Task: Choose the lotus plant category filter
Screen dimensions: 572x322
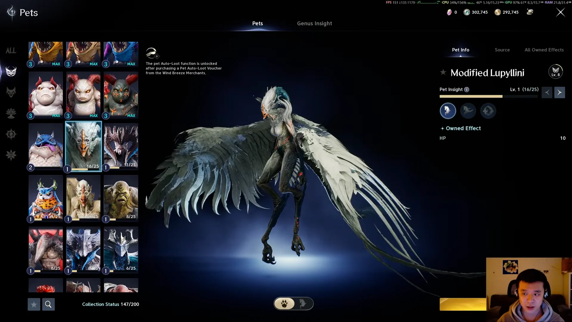Action: [x=11, y=113]
